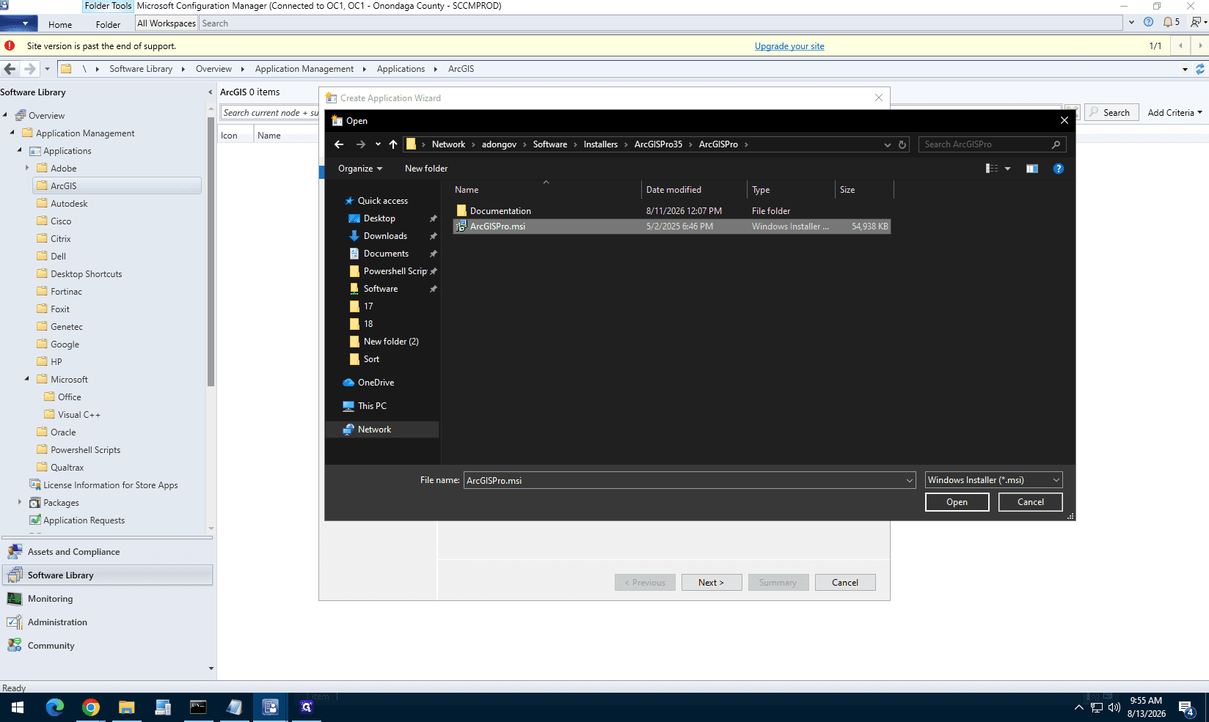
Task: Launch File Explorer from the taskbar
Action: point(127,707)
